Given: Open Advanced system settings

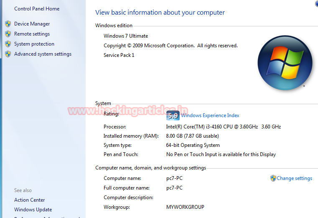Looking at the screenshot, I should coord(43,54).
